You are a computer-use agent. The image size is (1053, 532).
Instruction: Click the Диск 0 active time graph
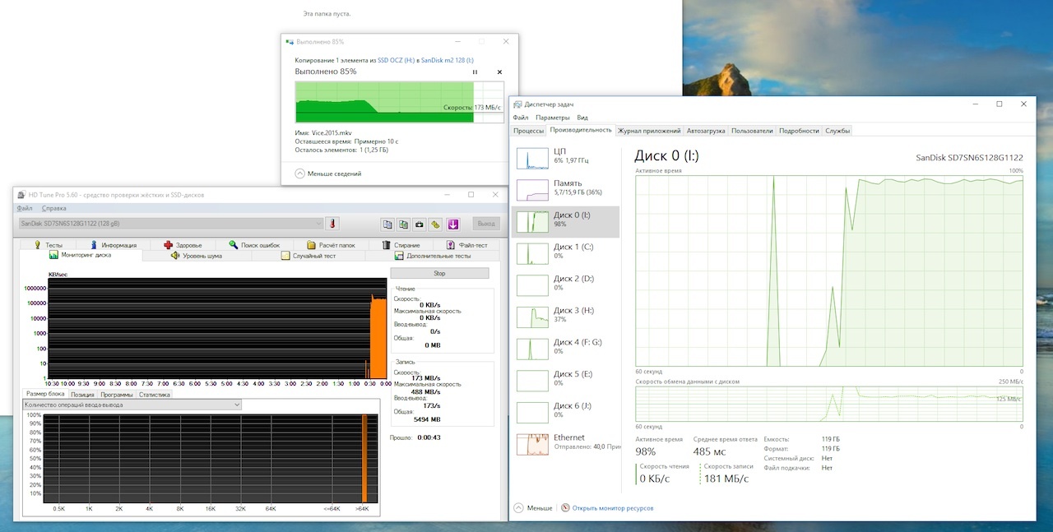(829, 271)
